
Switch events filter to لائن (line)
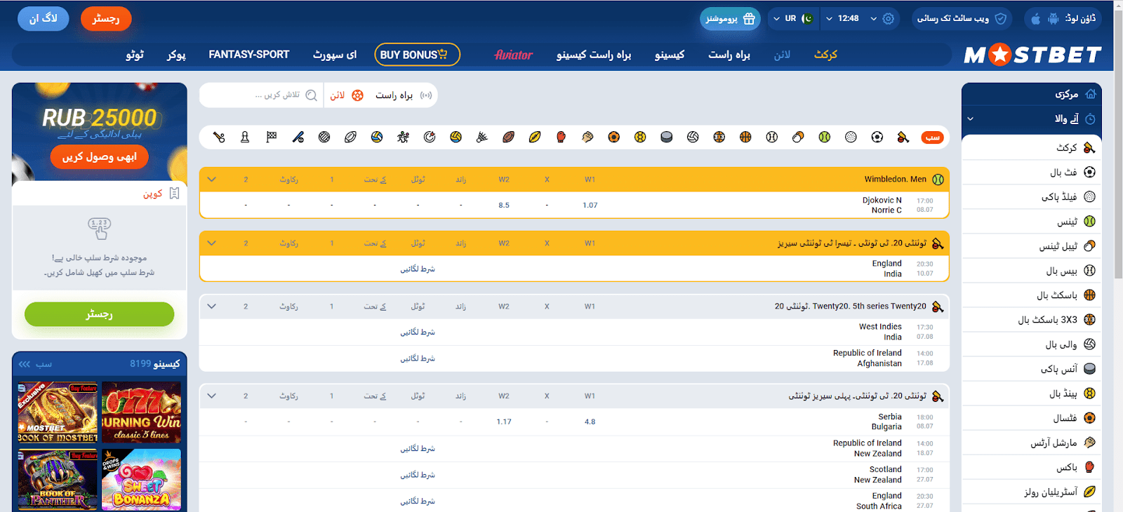[x=347, y=95]
